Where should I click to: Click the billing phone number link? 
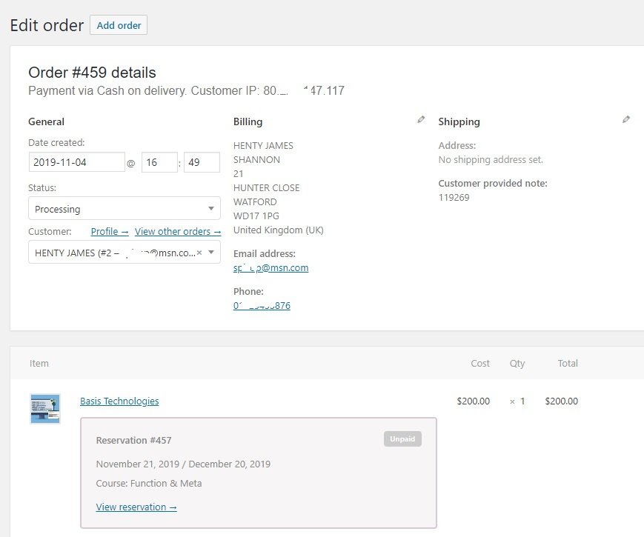tap(262, 306)
